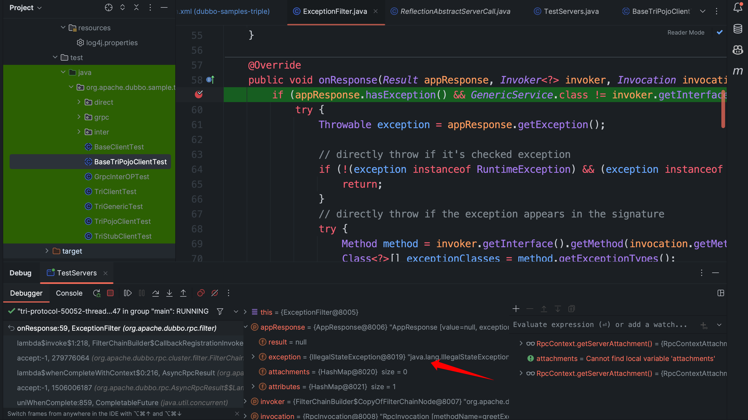Open the thread selector dropdown
The height and width of the screenshot is (420, 748).
coord(236,311)
